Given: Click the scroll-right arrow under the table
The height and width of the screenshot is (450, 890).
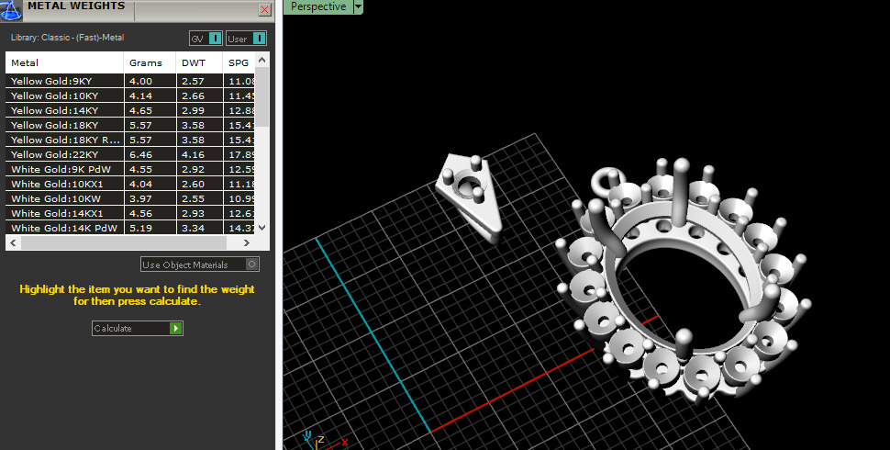Looking at the screenshot, I should pos(246,242).
